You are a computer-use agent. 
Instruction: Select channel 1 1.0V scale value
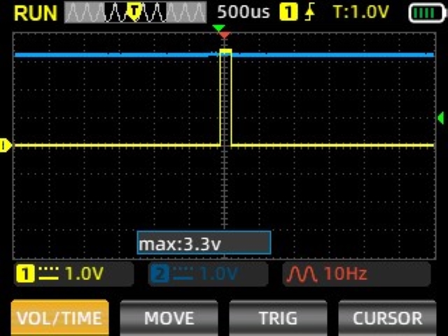pos(84,274)
